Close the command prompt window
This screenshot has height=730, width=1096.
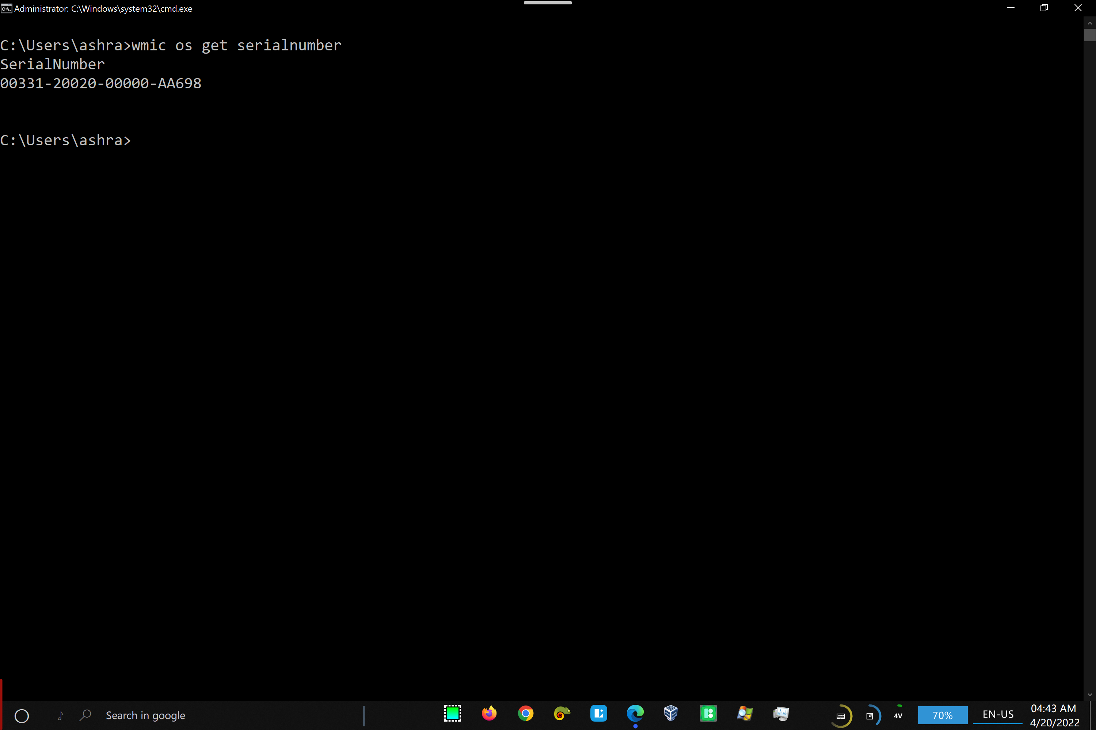click(1078, 8)
